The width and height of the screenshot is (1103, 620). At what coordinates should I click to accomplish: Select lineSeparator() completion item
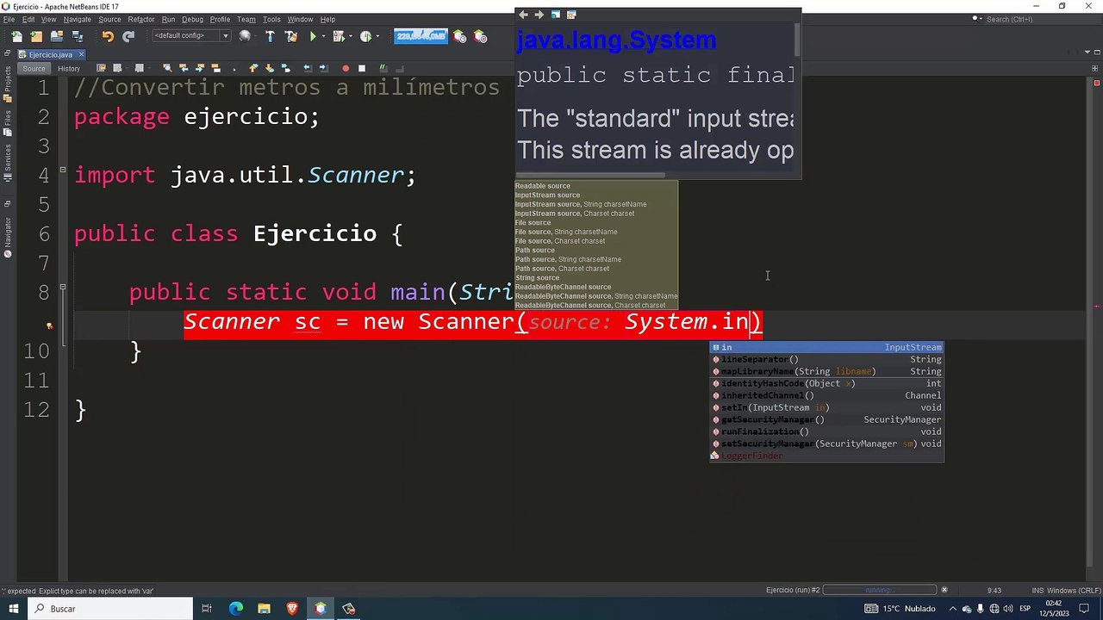(x=826, y=359)
